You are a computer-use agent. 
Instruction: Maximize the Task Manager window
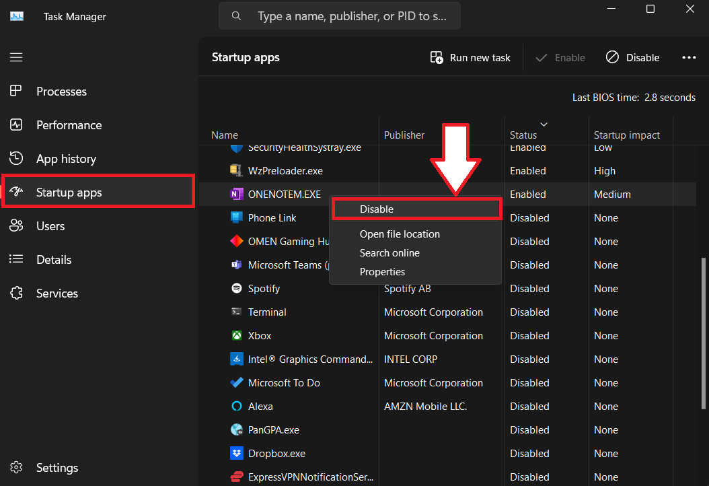coord(650,9)
